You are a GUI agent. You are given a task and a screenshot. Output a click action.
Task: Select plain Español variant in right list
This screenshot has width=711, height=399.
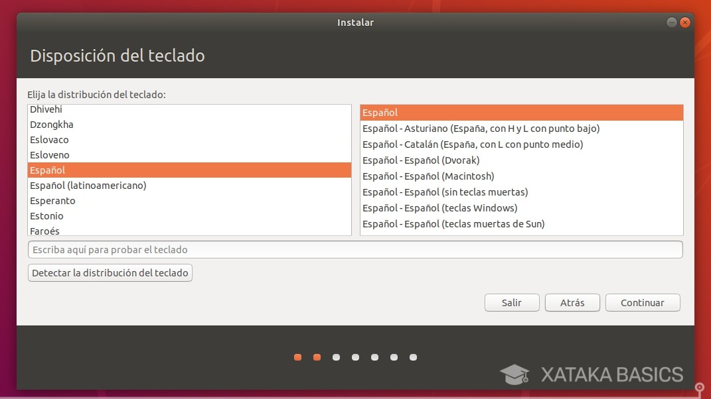[521, 113]
